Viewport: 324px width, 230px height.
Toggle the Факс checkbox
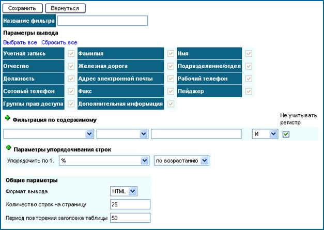[x=171, y=91]
